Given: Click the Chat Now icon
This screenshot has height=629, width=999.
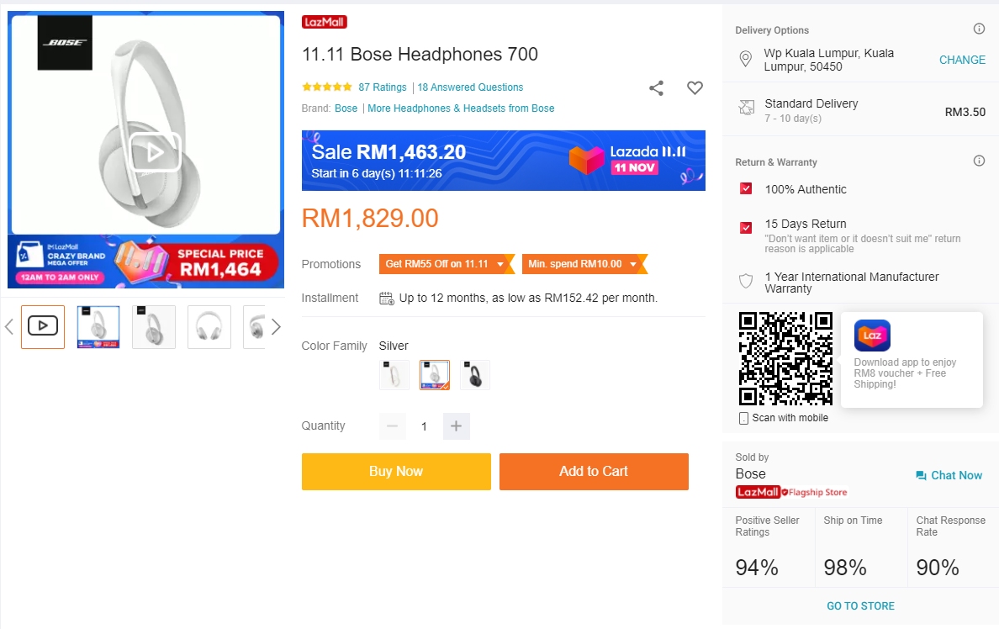Looking at the screenshot, I should pyautogui.click(x=922, y=476).
